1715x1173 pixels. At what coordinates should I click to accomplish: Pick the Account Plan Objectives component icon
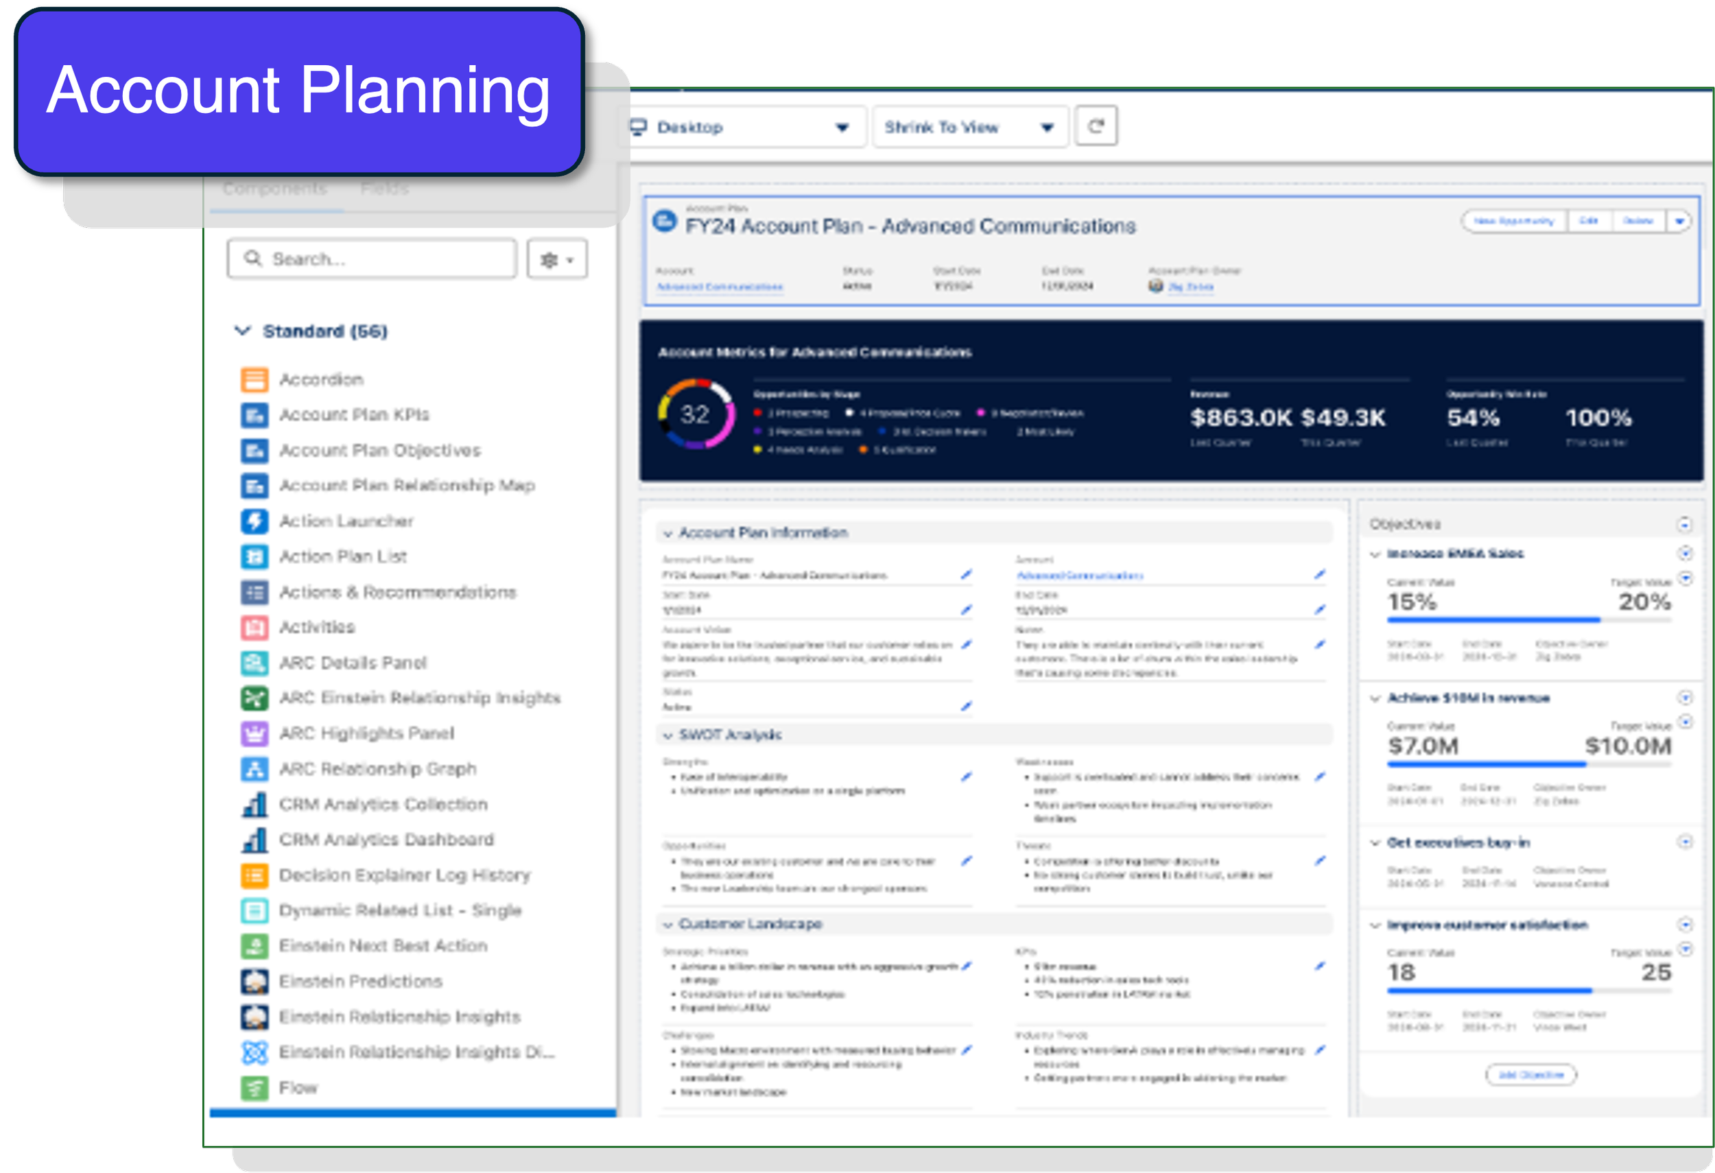pos(255,451)
